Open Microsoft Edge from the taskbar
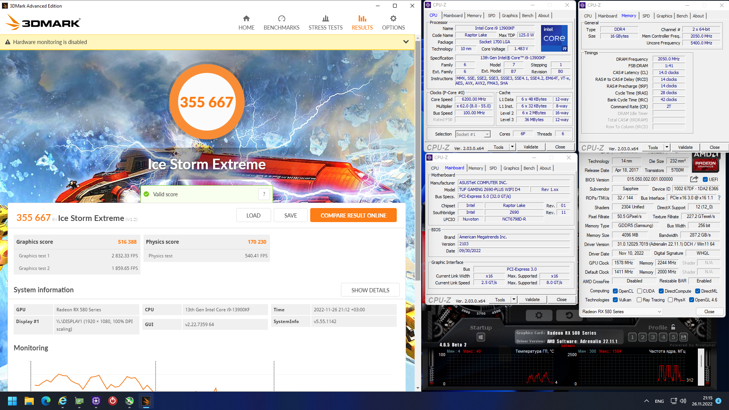Image resolution: width=729 pixels, height=410 pixels. [46, 401]
